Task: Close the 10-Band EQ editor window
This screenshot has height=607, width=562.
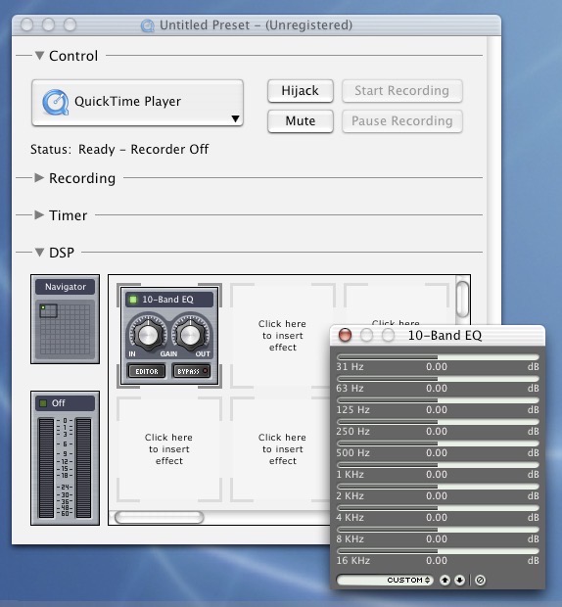Action: pos(345,335)
